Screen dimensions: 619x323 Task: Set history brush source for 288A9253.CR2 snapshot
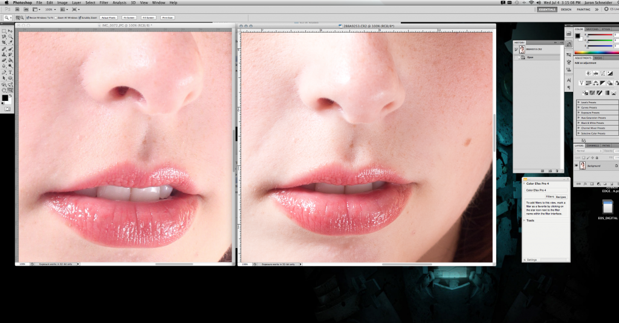(516, 50)
